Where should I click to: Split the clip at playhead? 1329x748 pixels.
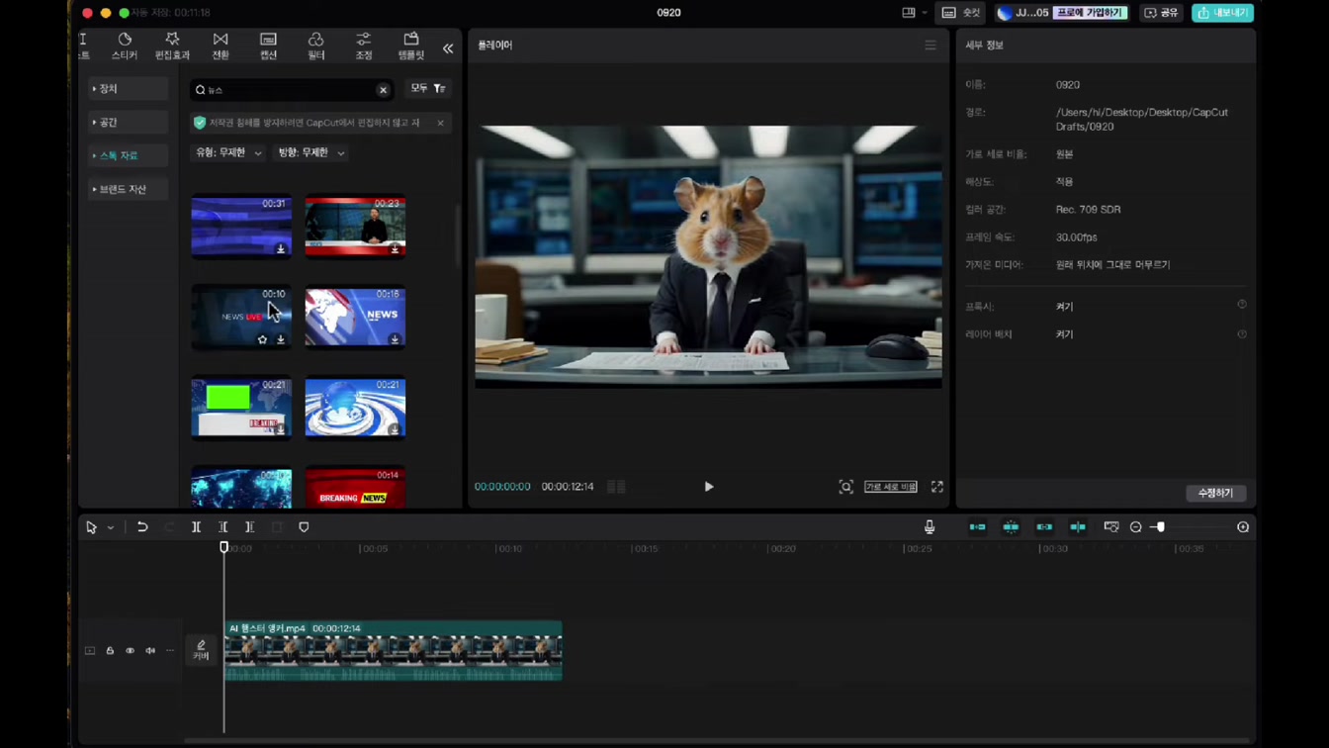[x=196, y=527]
